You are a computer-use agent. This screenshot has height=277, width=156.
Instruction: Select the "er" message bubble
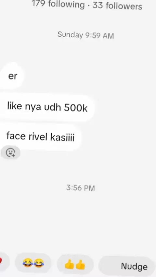(12, 76)
